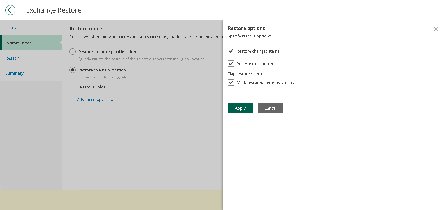This screenshot has height=210, width=445.
Task: Close the Restore options panel
Action: (x=436, y=29)
